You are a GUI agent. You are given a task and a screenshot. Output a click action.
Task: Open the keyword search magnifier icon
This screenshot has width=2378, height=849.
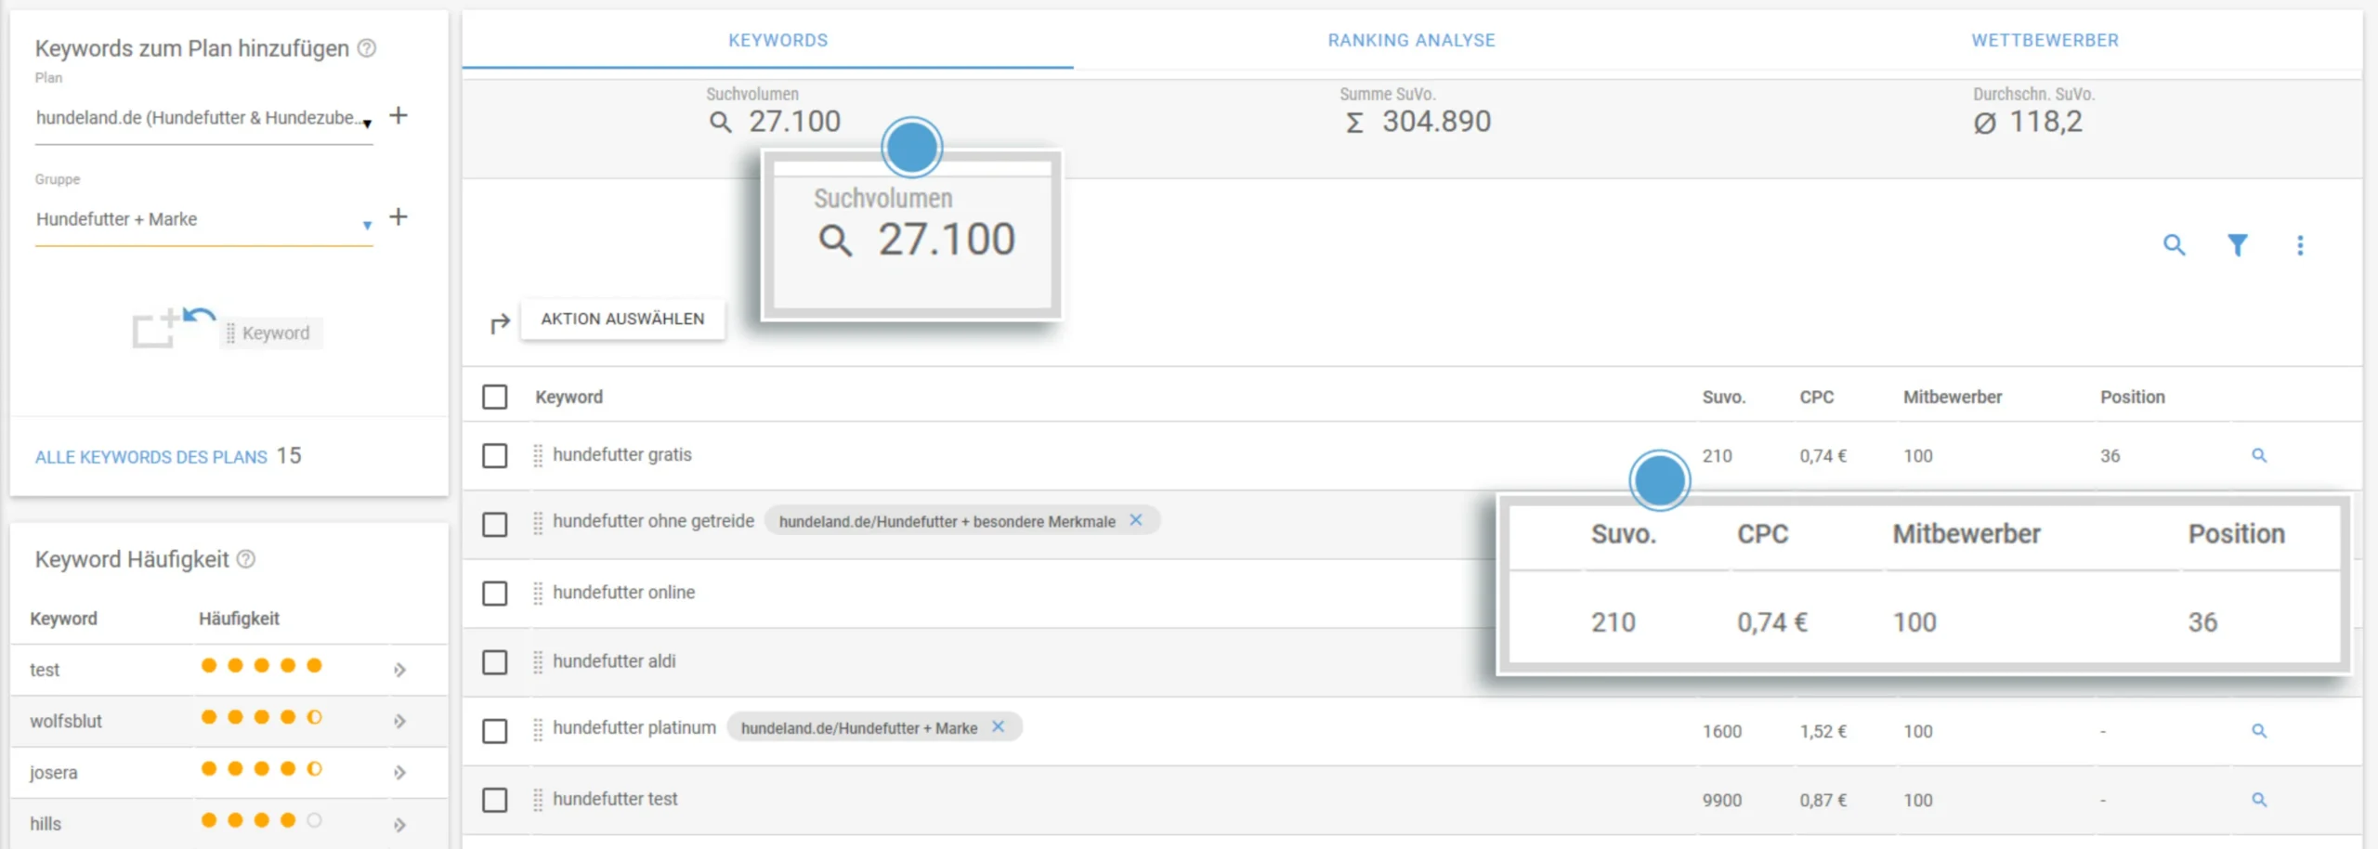2175,245
